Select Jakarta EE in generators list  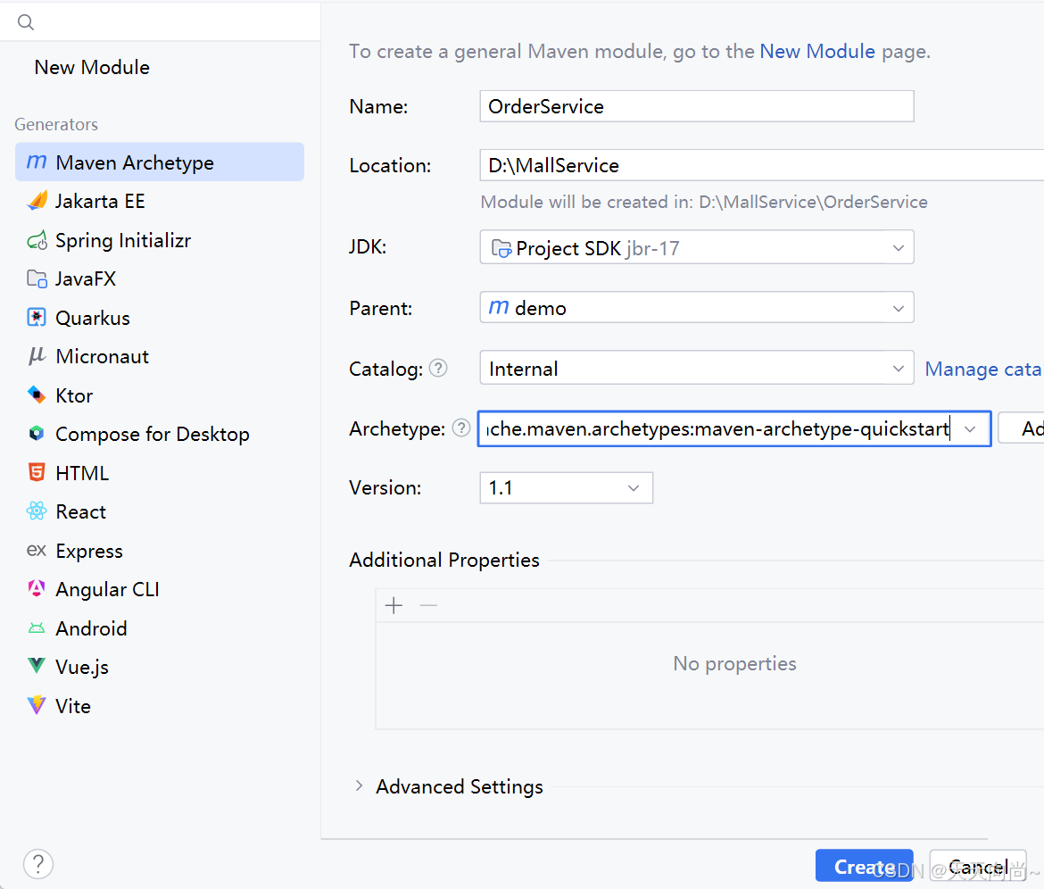tap(100, 201)
